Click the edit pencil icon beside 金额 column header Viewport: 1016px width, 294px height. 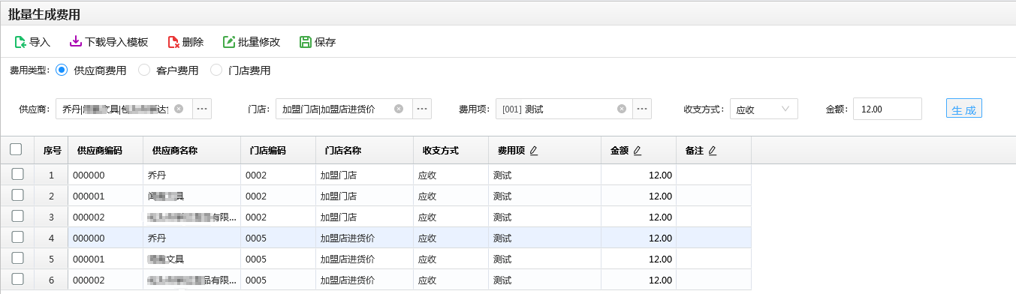637,151
